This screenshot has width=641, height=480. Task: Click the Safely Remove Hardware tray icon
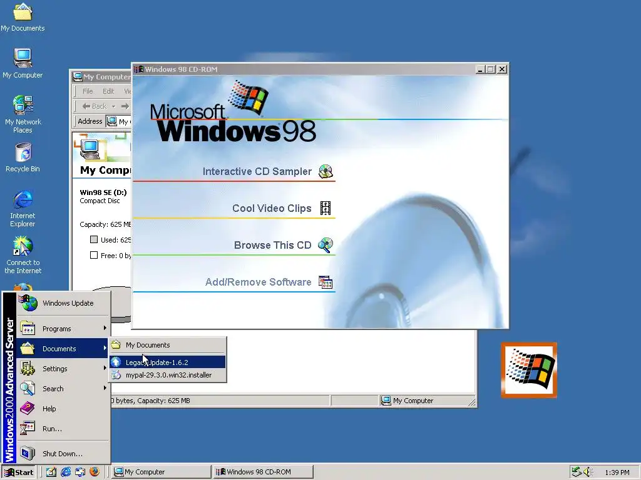pos(577,472)
